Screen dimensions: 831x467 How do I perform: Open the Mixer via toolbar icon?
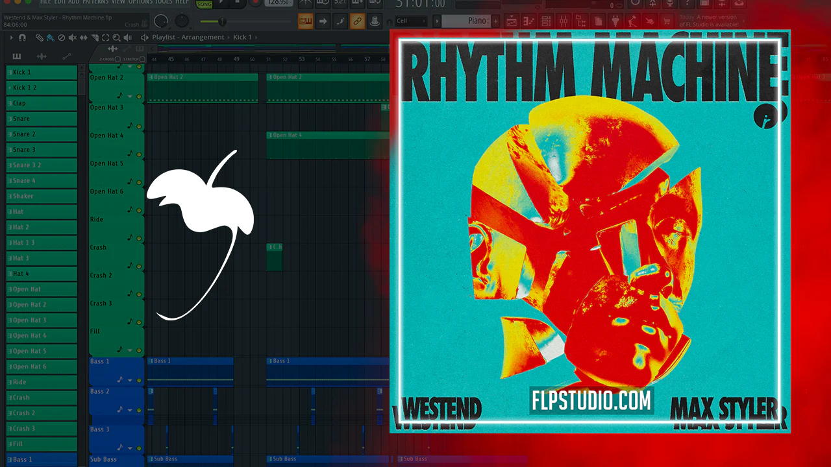[x=562, y=21]
